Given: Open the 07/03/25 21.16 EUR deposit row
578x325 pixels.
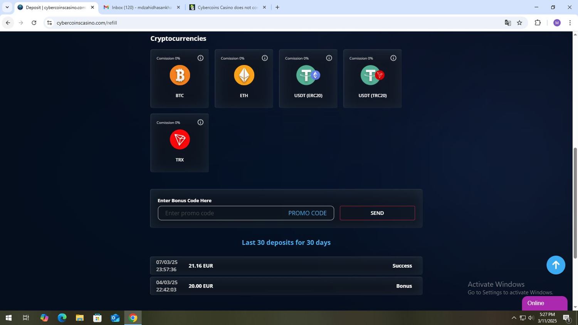Looking at the screenshot, I should pos(286,266).
